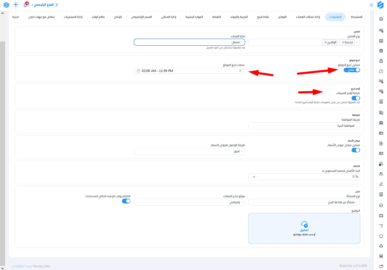387x270 pixels.
Task: Turn off طباعة أوامر المبيعات toggle
Action: click(x=356, y=98)
